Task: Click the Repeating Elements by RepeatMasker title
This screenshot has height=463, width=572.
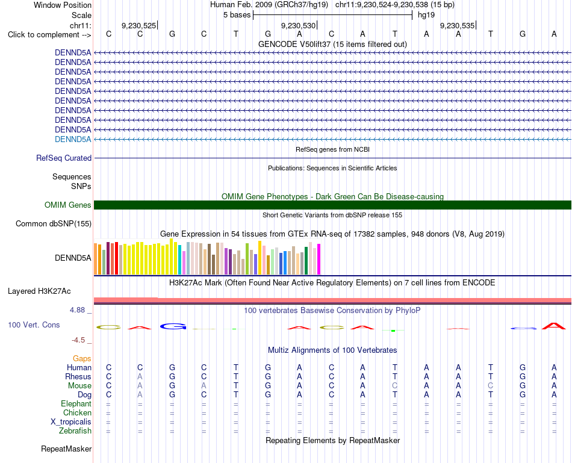Action: pyautogui.click(x=332, y=440)
